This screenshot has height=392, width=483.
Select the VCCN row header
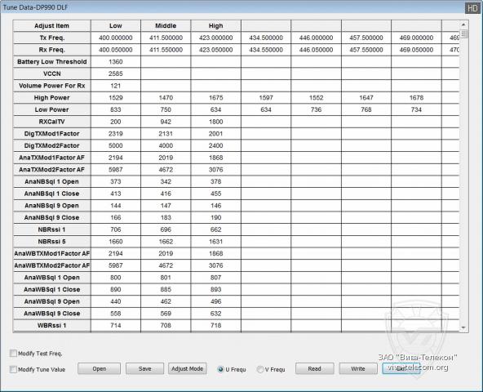click(51, 73)
